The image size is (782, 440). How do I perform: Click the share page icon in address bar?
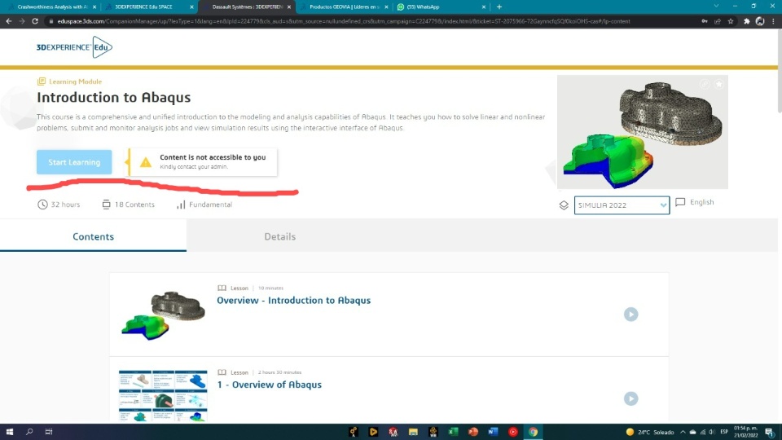coord(718,21)
